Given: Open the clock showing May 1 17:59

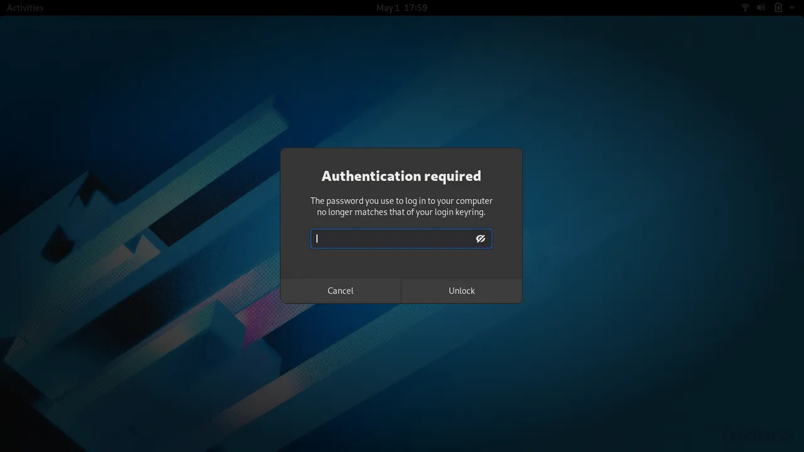Looking at the screenshot, I should (x=402, y=8).
